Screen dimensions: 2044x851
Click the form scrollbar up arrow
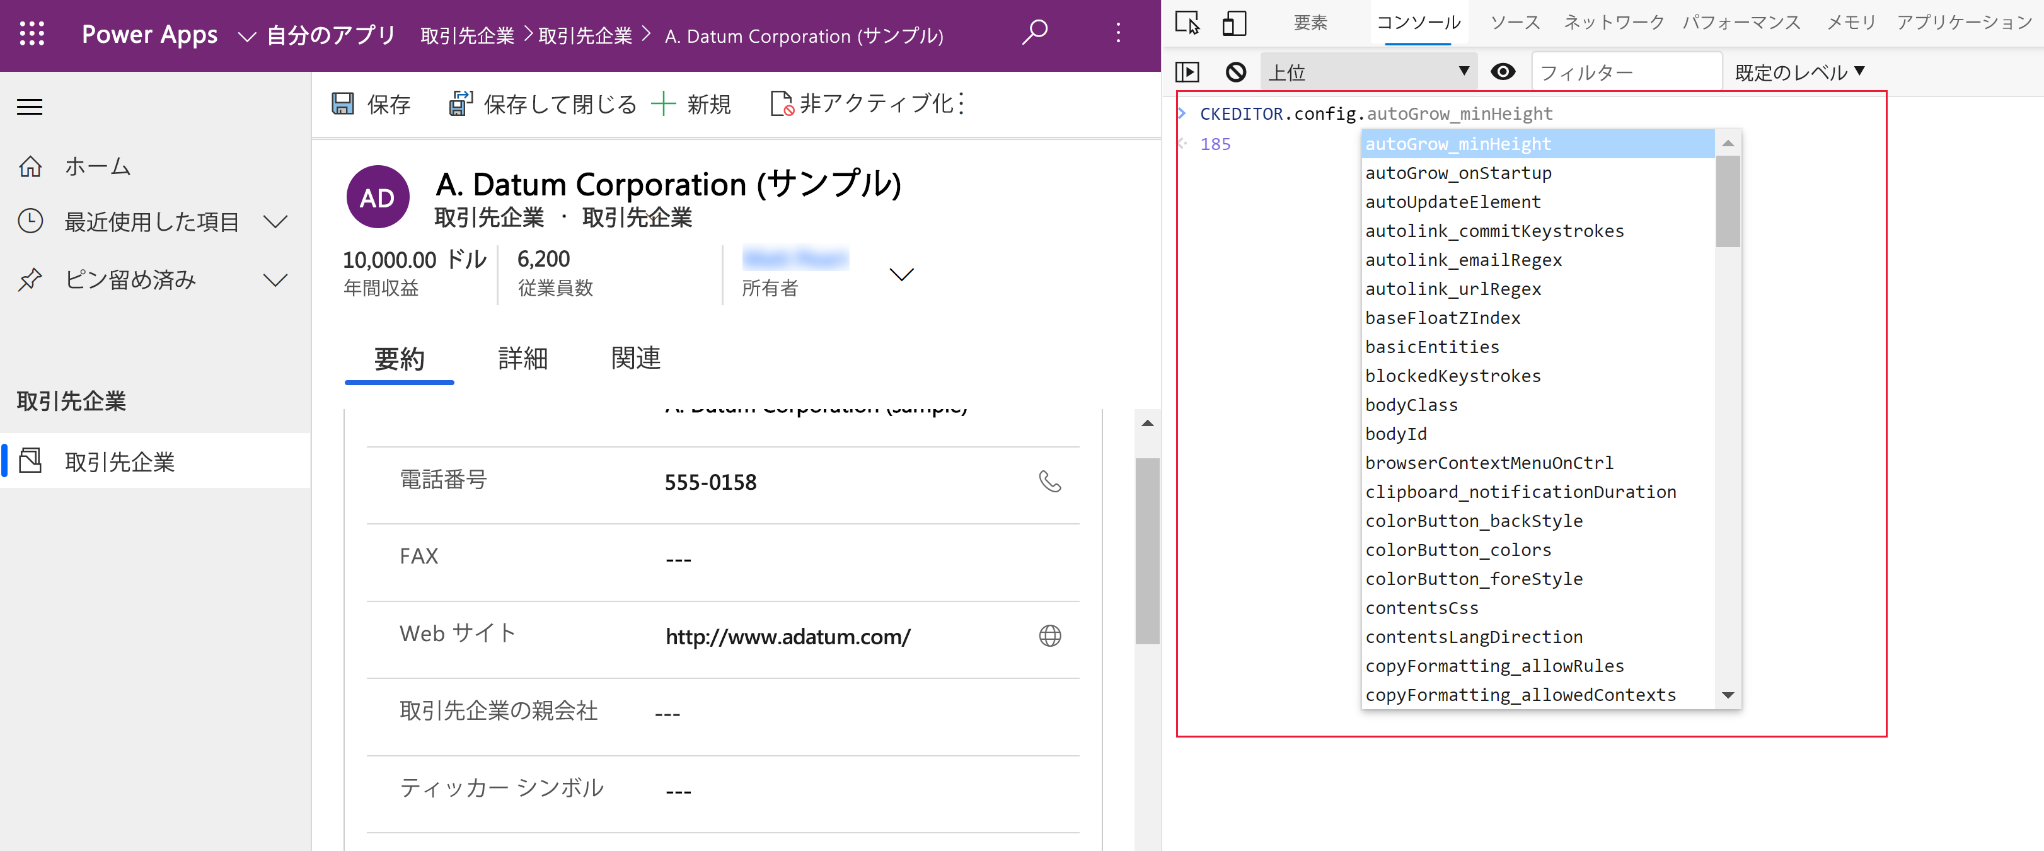(1146, 423)
